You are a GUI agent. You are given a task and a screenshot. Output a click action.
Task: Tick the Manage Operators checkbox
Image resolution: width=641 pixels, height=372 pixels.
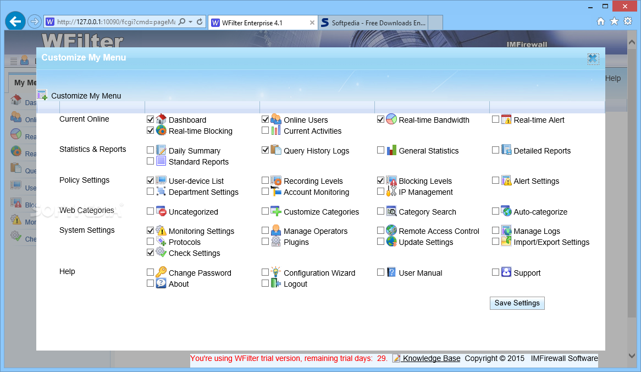[266, 231]
